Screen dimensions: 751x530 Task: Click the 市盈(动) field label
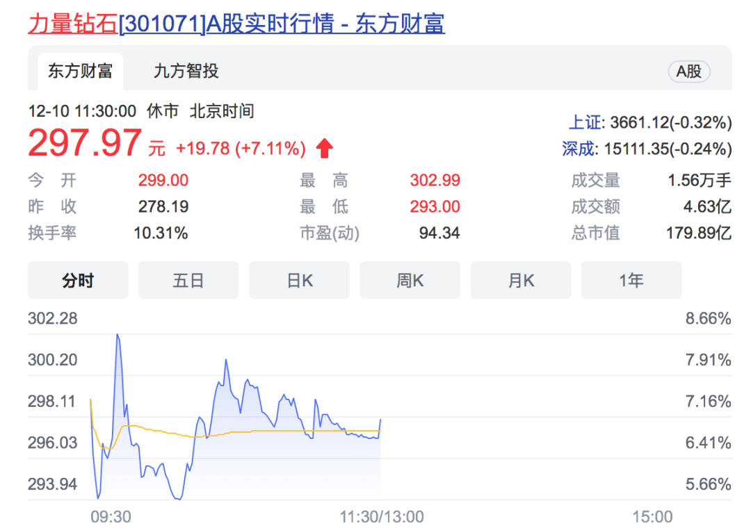click(x=330, y=233)
